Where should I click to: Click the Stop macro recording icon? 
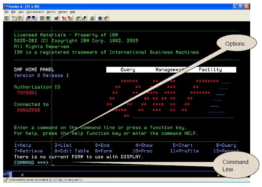coord(70,18)
